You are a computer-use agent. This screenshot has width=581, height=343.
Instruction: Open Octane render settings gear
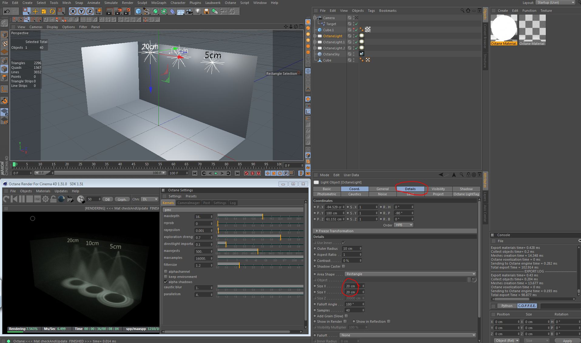click(45, 199)
